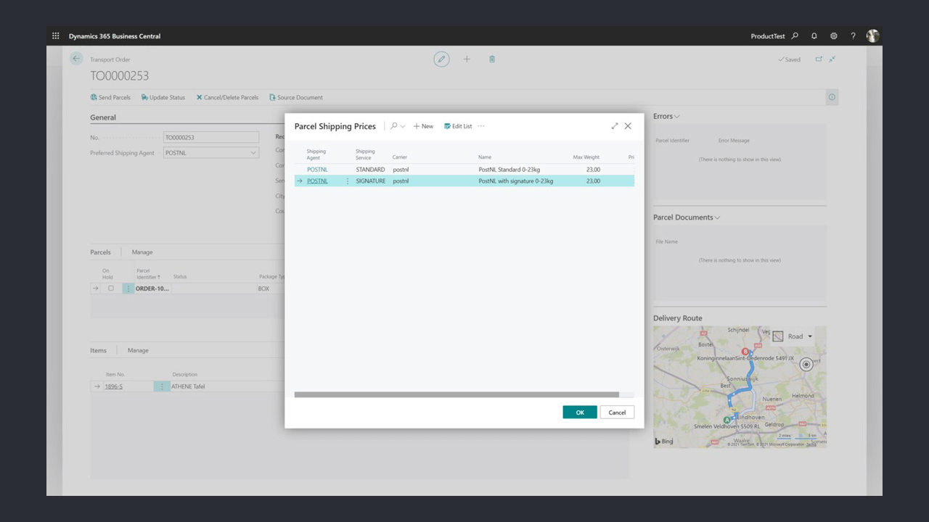929x522 pixels.
Task: Click the No. field TO0000253
Action: [211, 137]
